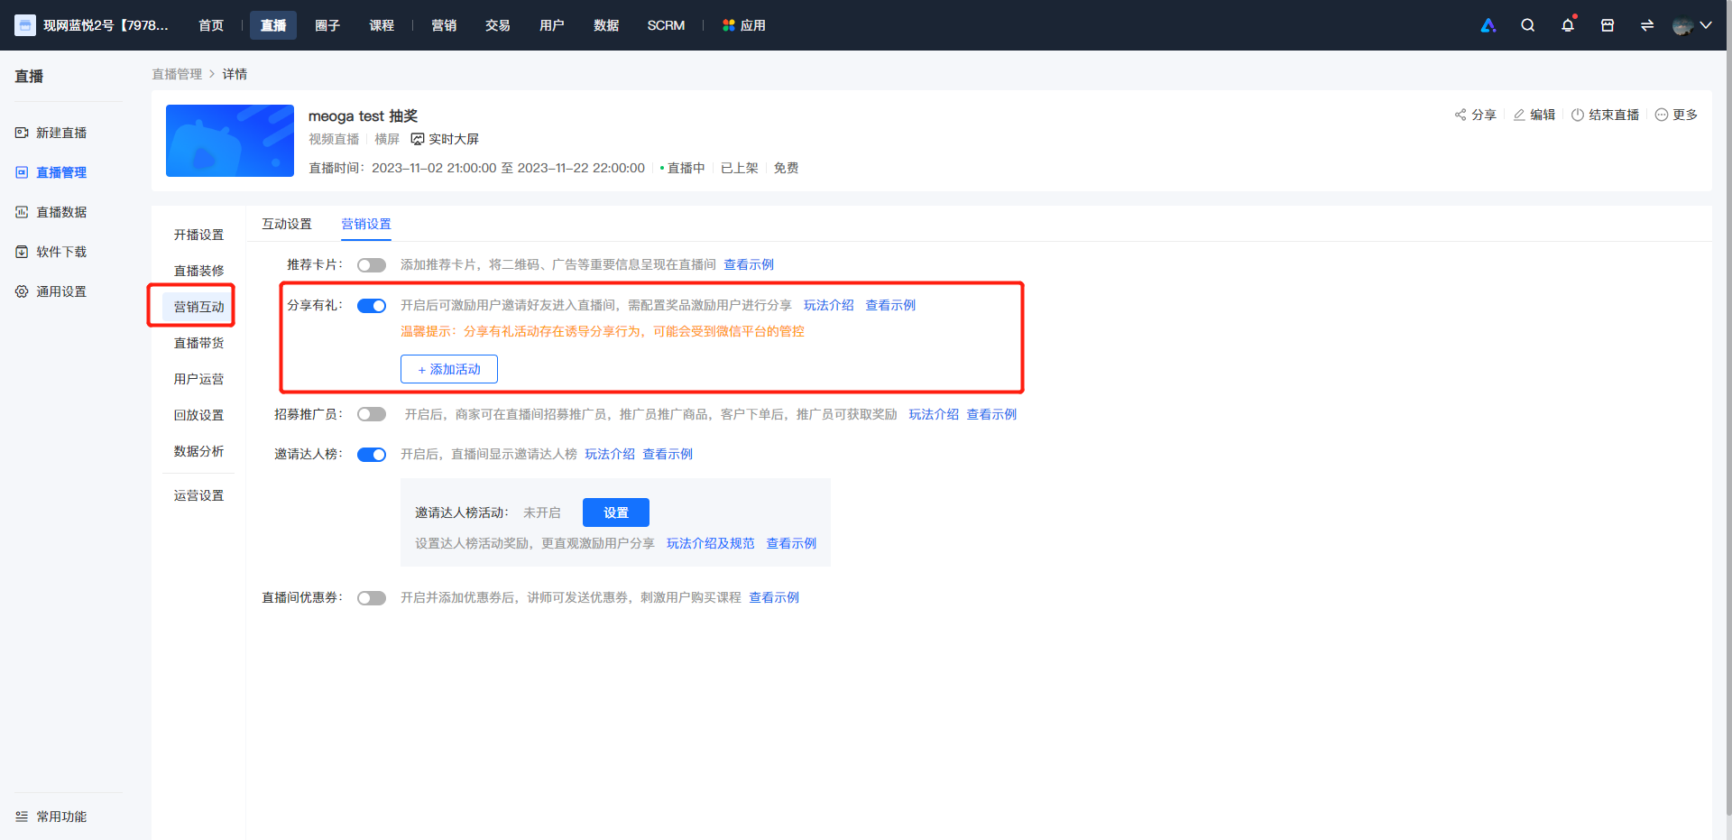Open the 直播带货 section
1732x840 pixels.
(198, 343)
